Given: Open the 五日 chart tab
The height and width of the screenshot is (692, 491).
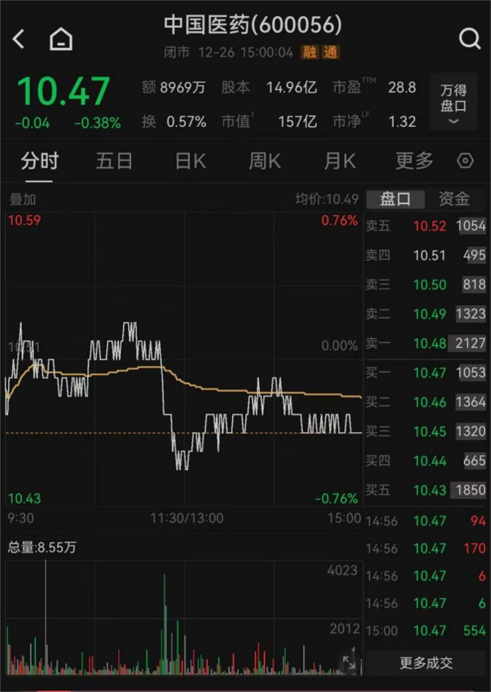Looking at the screenshot, I should 114,161.
